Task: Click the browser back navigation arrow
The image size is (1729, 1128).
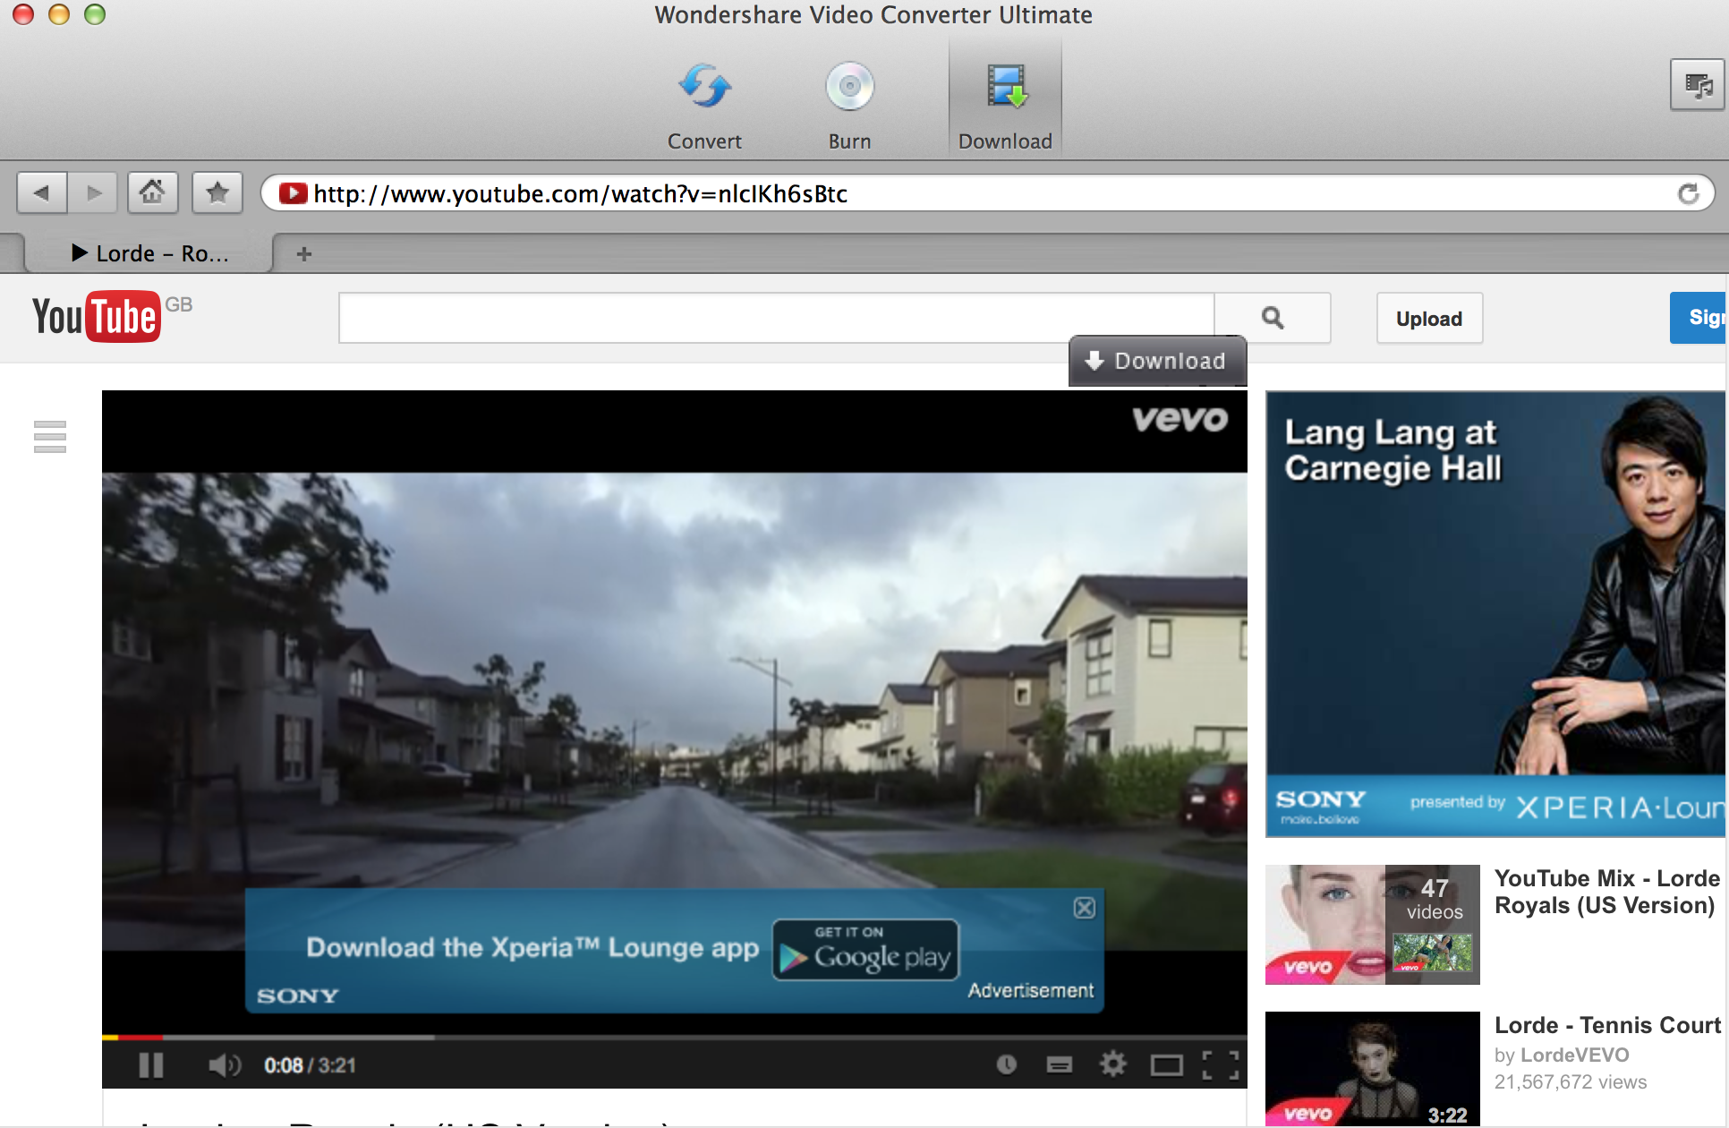Action: coord(43,192)
